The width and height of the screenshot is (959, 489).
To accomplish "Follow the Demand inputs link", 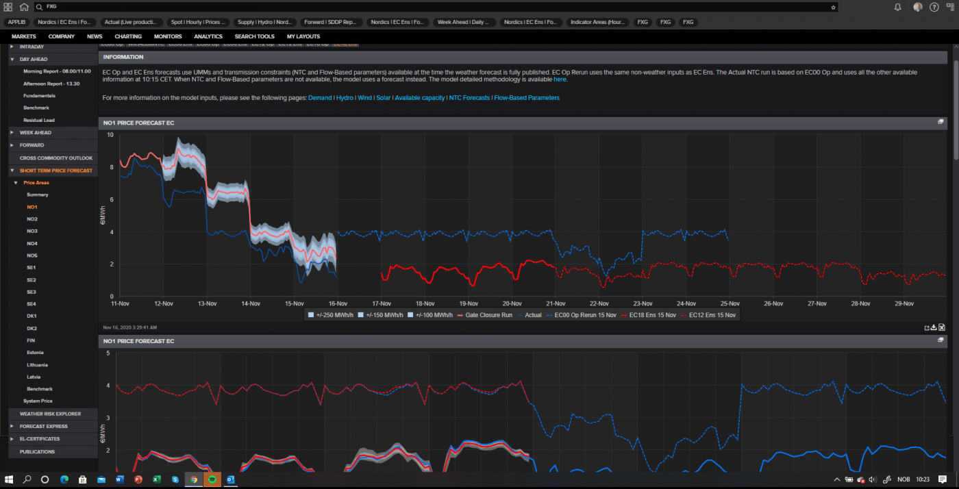I will pos(320,98).
